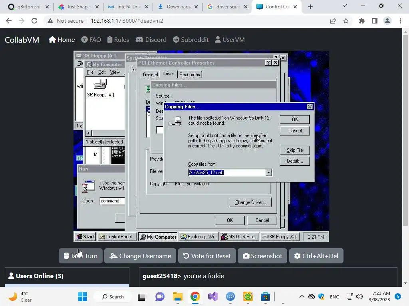The image size is (409, 306).
Task: Toggle the browser side panel
Action: click(375, 21)
